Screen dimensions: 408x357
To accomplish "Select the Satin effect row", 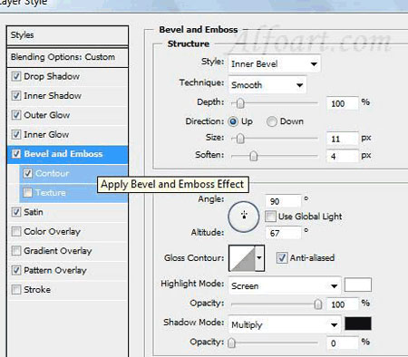I will (x=67, y=212).
